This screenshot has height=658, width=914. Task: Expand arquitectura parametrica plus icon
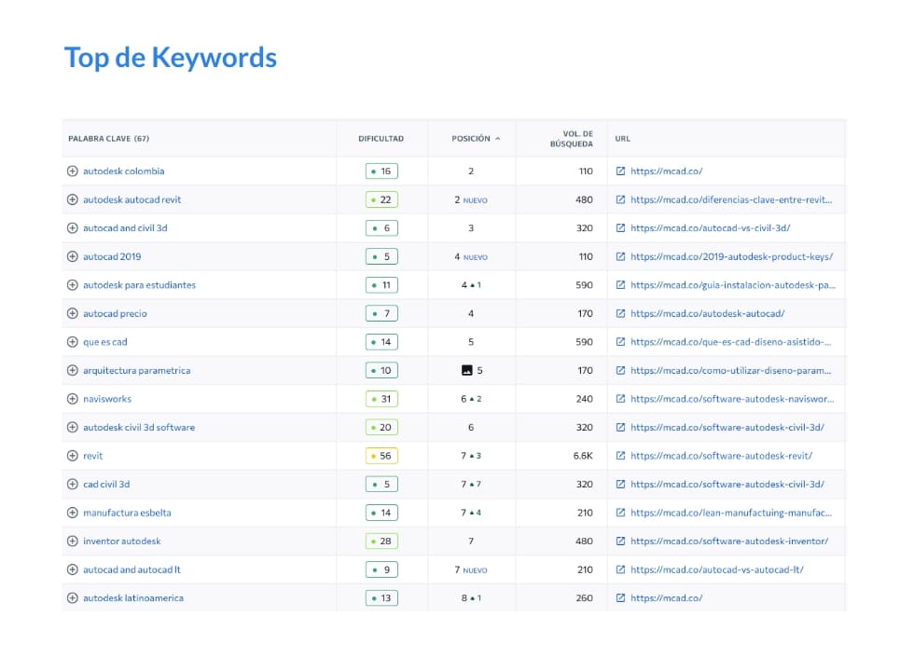(73, 371)
